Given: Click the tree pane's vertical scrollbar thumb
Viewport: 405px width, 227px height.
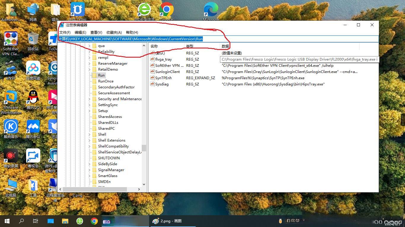Looking at the screenshot, I should pos(144,148).
